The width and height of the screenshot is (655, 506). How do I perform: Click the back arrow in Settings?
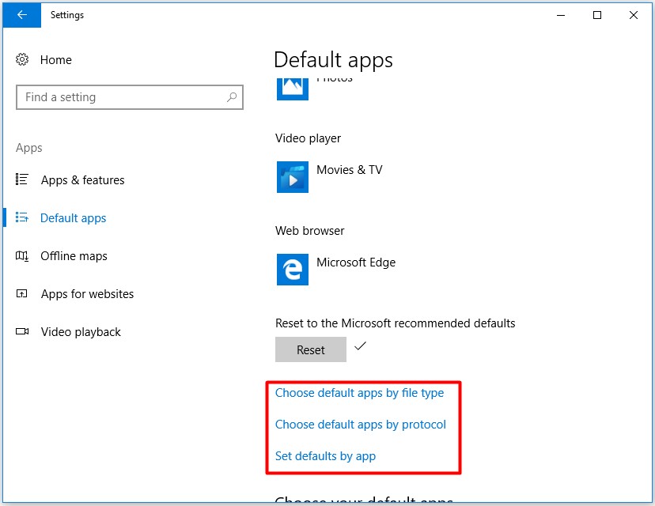(x=21, y=14)
